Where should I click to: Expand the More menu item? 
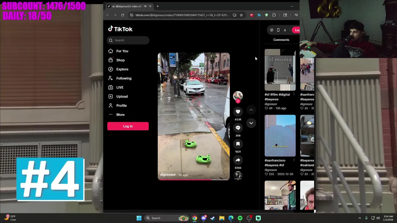(x=117, y=115)
